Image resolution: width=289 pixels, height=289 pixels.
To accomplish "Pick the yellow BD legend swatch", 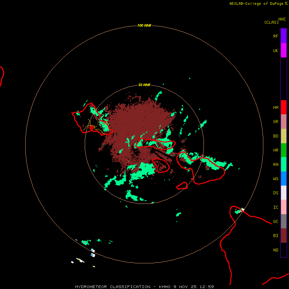I will (x=284, y=136).
